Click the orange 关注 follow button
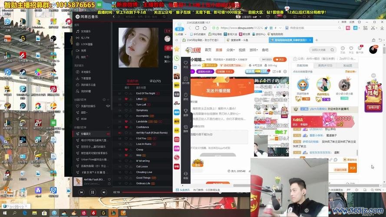The image size is (386, 217). coord(280,59)
